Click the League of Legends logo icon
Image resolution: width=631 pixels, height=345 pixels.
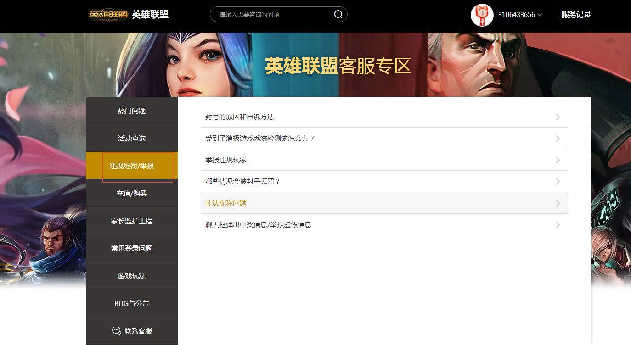pyautogui.click(x=108, y=15)
